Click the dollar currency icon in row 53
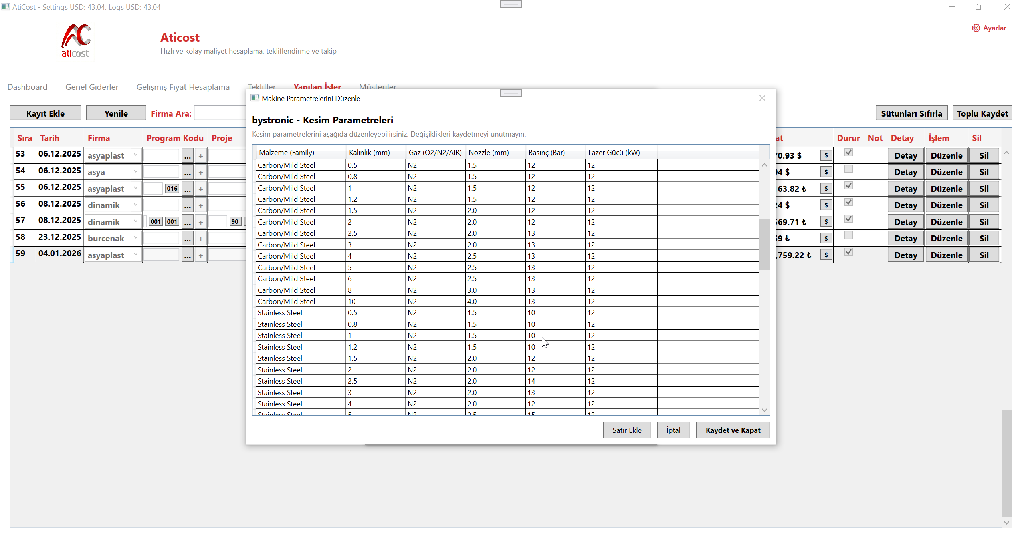This screenshot has width=1022, height=535. coord(826,155)
